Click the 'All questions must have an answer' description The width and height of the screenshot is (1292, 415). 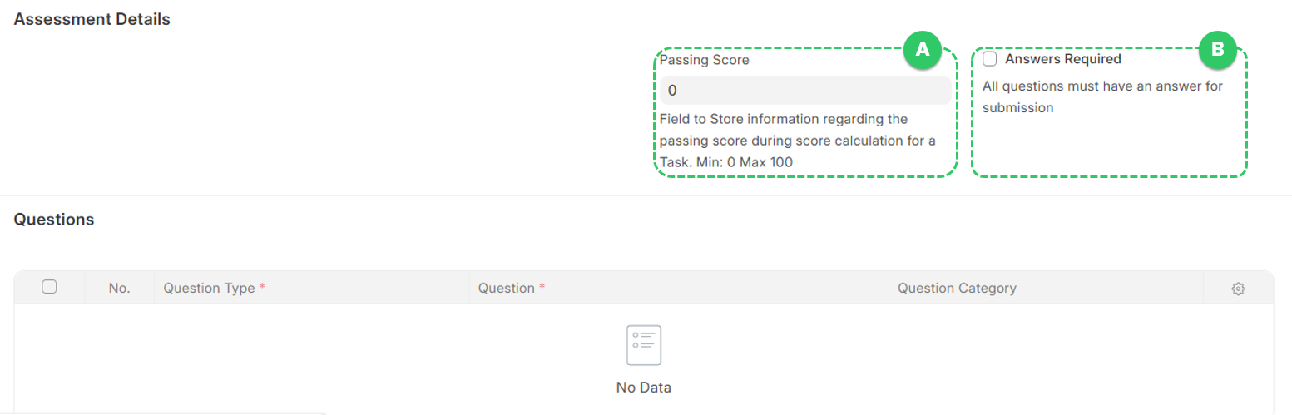coord(1102,96)
